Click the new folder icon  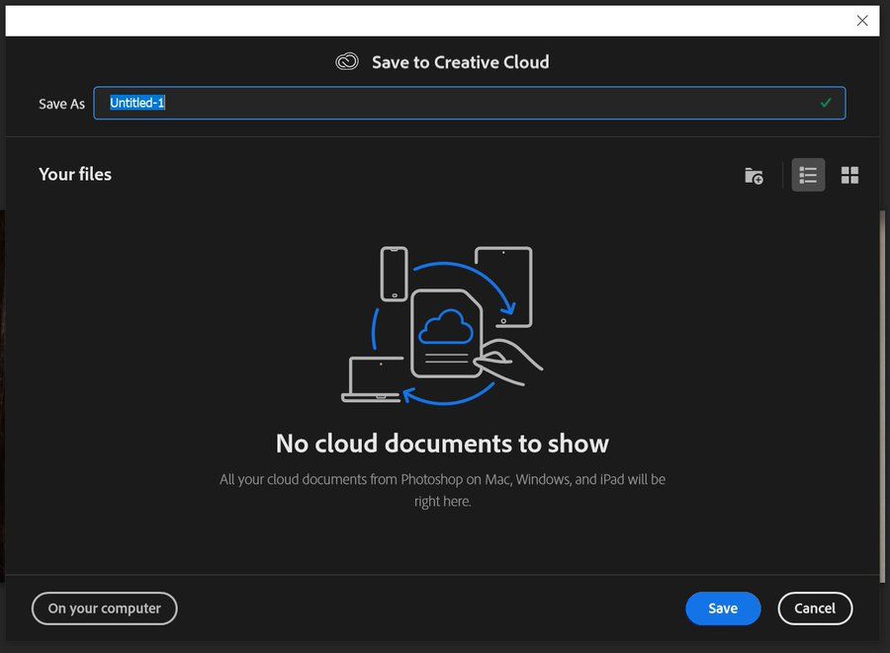754,176
